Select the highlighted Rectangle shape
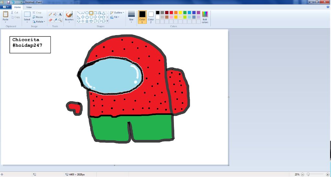 pos(91,13)
